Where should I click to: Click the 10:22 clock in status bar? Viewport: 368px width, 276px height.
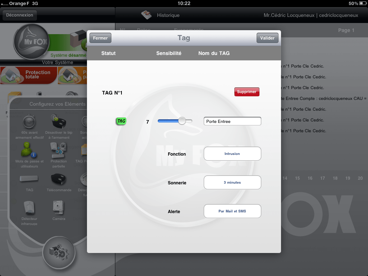184,3
